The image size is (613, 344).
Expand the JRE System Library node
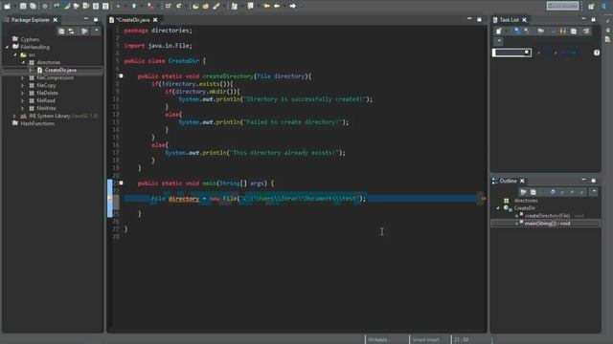[x=15, y=117]
